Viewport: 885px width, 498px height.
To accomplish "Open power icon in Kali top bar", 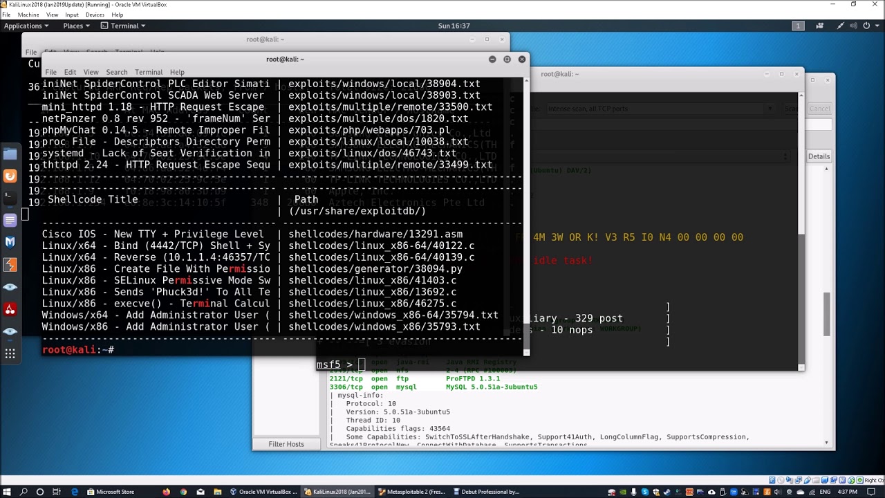I will pyautogui.click(x=866, y=26).
